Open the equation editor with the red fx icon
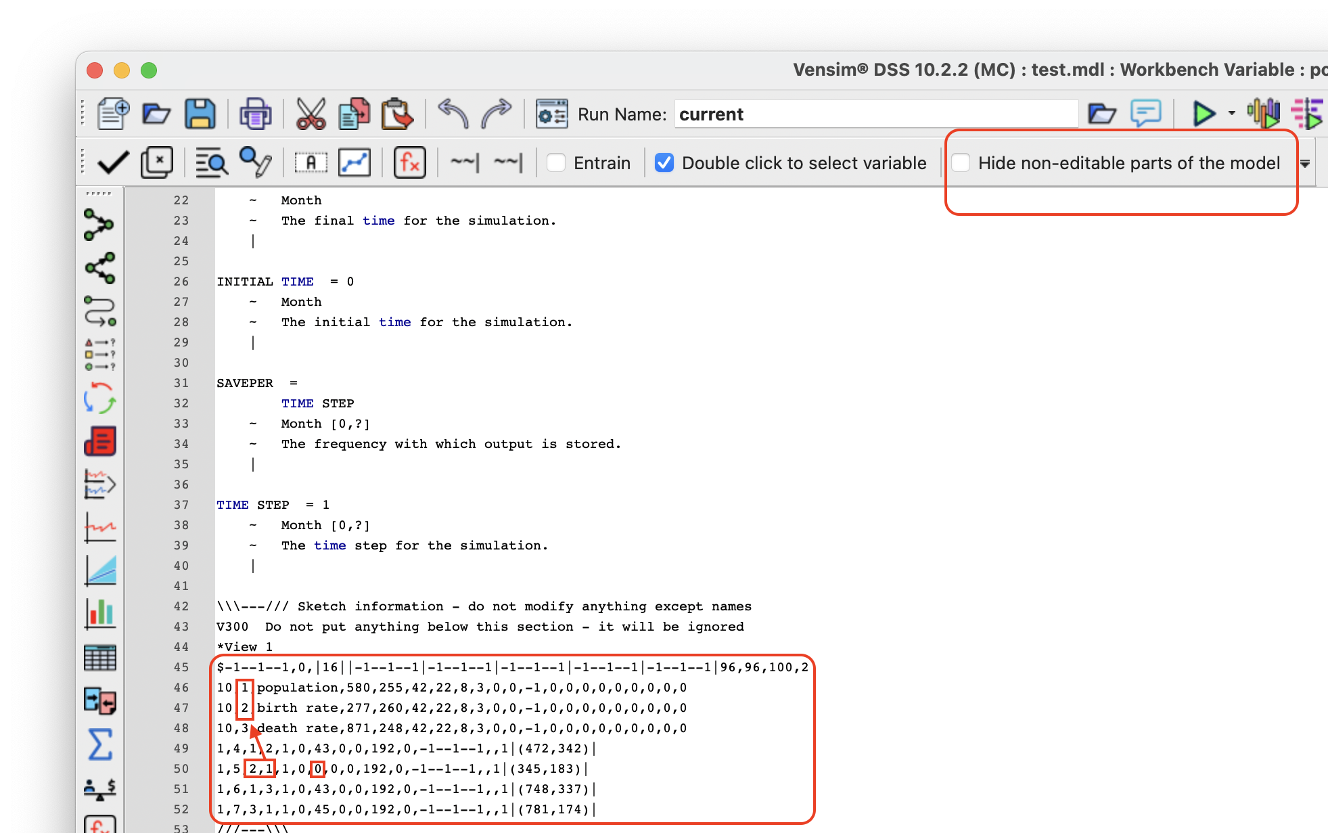 tap(409, 162)
